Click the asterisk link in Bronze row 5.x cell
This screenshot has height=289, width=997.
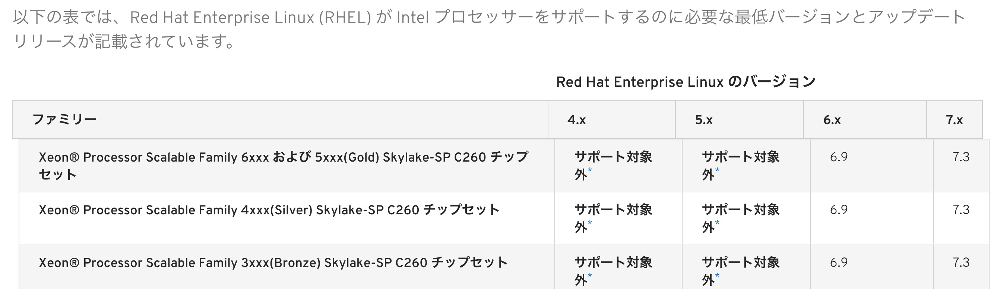point(717,276)
